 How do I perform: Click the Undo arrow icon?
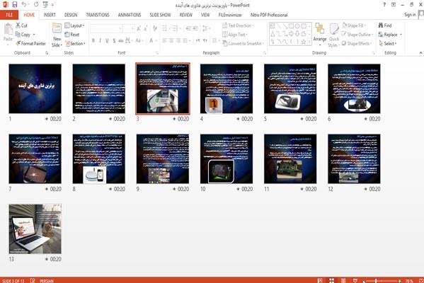point(24,4)
